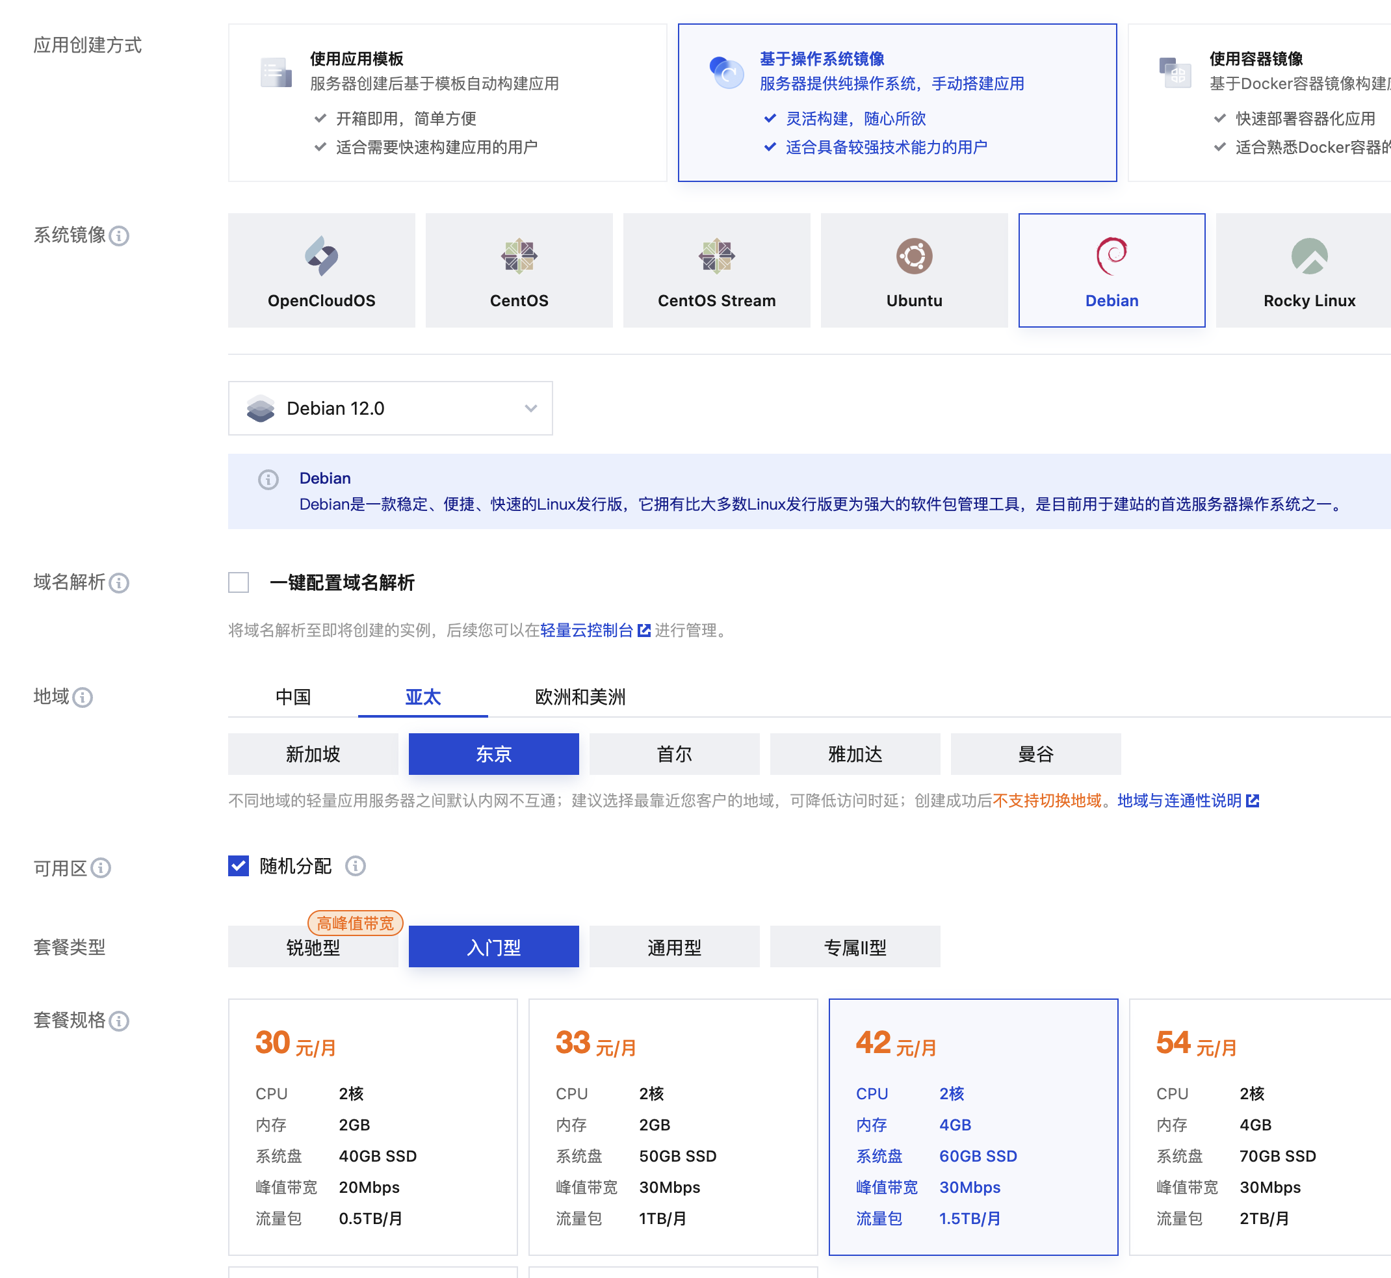Screen dimensions: 1391x1278
Task: Uncheck the 随机分配 availability zone checkbox
Action: (239, 866)
